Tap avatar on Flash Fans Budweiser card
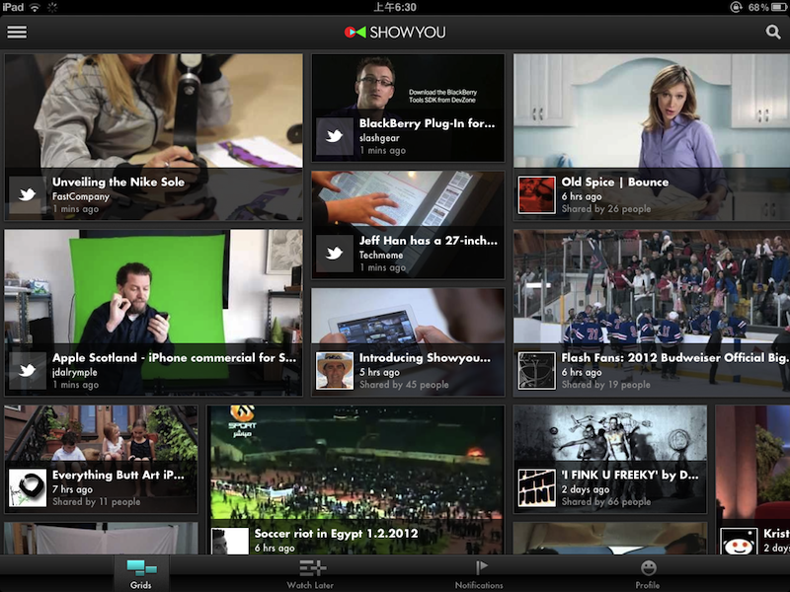 (x=536, y=371)
